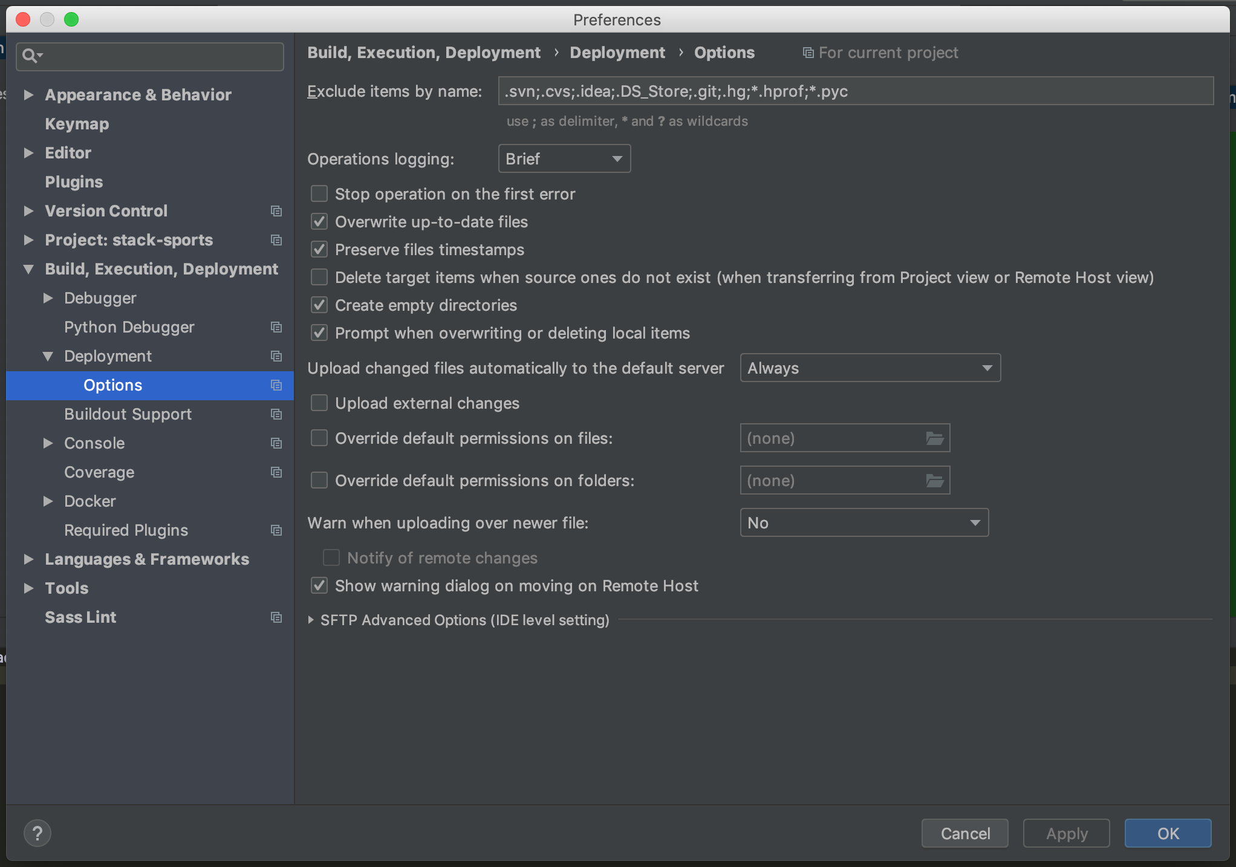Enable Upload external changes checkbox
1236x867 pixels.
319,403
